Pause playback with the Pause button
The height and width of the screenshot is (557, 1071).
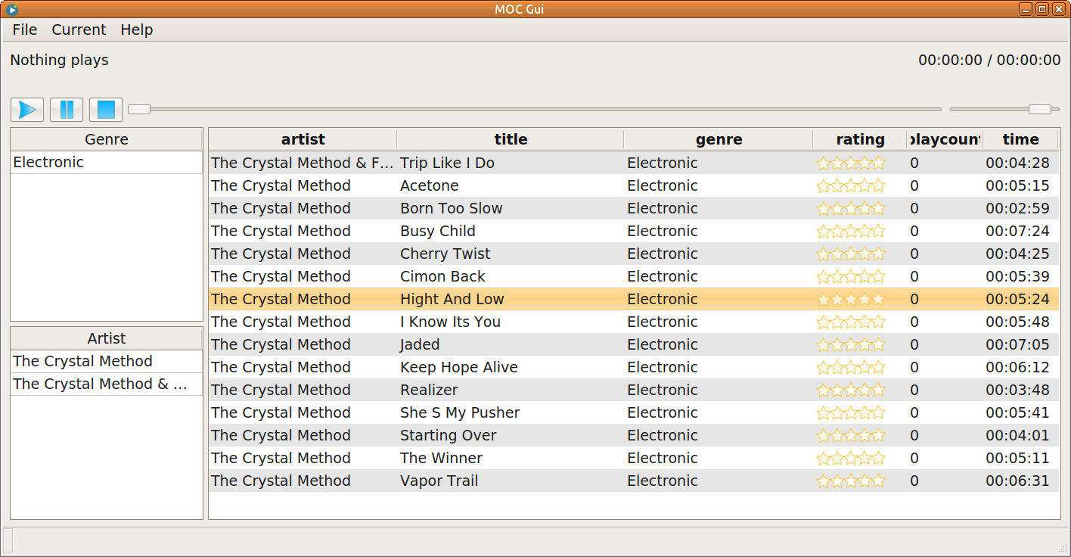[x=67, y=110]
